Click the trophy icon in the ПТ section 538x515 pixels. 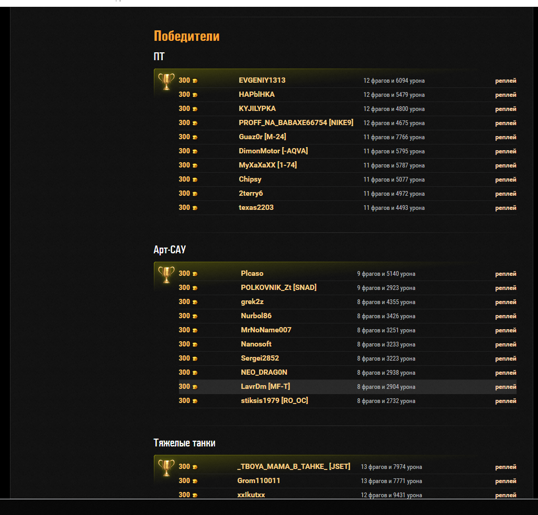point(166,81)
